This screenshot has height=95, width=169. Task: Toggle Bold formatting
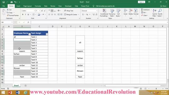[x=23, y=15]
